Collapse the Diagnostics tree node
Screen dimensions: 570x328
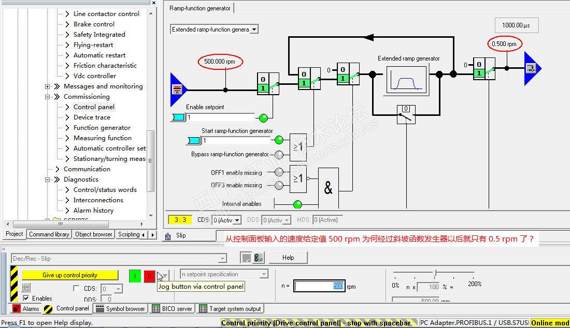tap(47, 180)
